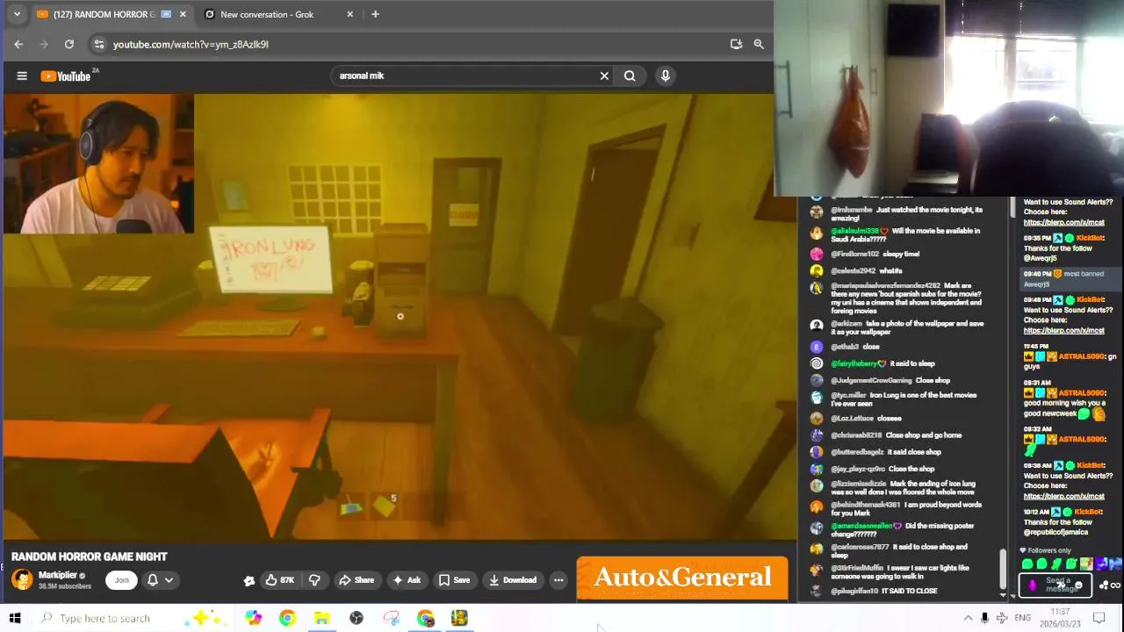This screenshot has width=1124, height=632.
Task: Dislike the video with thumbs down
Action: pyautogui.click(x=314, y=580)
